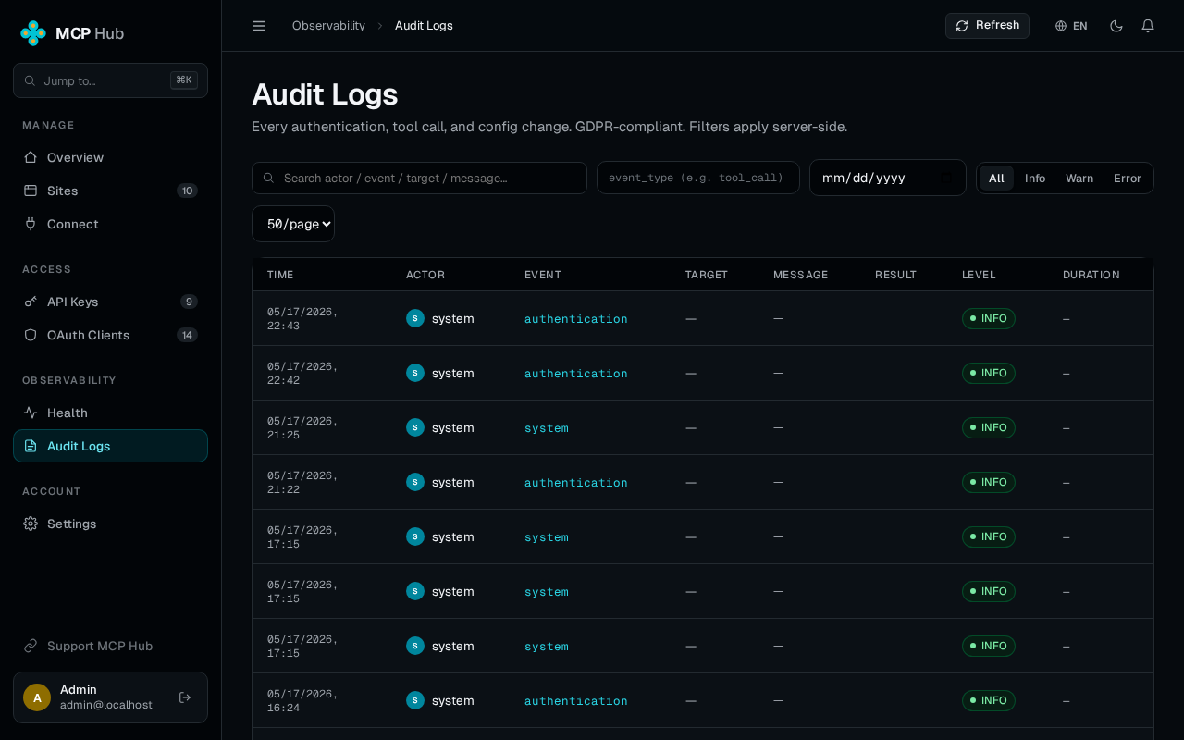Open Overview in the sidebar
This screenshot has width=1184, height=740.
pos(110,157)
